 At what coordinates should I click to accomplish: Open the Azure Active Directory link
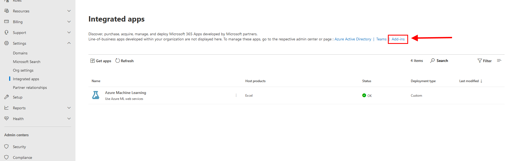point(353,39)
